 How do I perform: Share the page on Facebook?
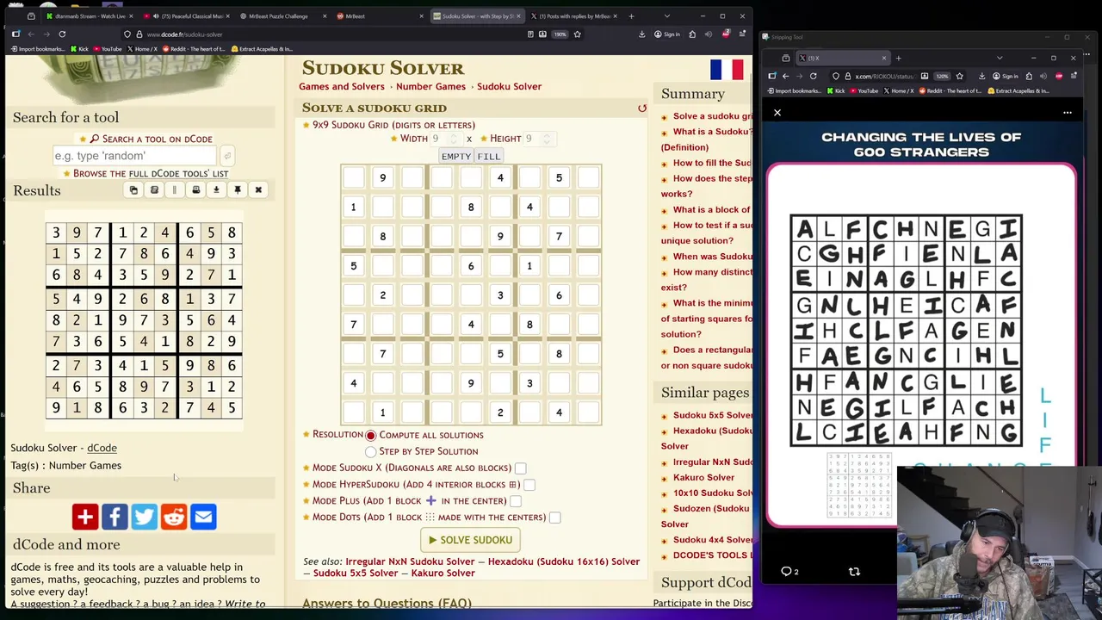115,517
